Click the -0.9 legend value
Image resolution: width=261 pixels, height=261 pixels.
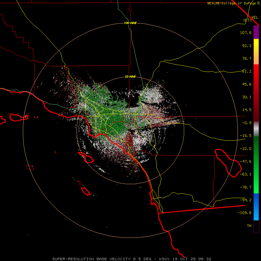(x=247, y=123)
